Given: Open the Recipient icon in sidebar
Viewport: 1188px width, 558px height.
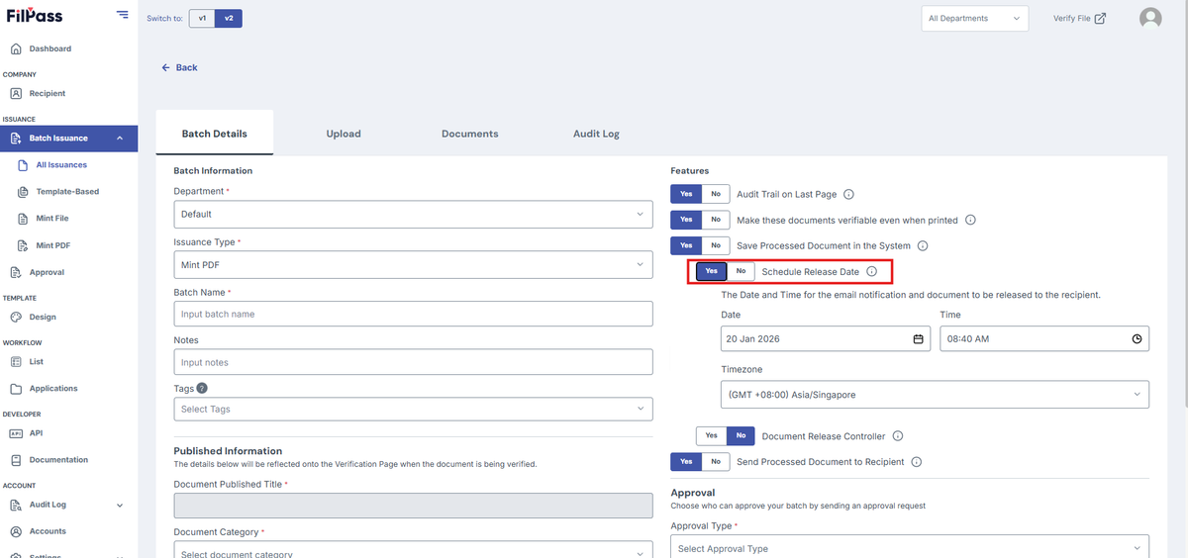Looking at the screenshot, I should (x=16, y=93).
